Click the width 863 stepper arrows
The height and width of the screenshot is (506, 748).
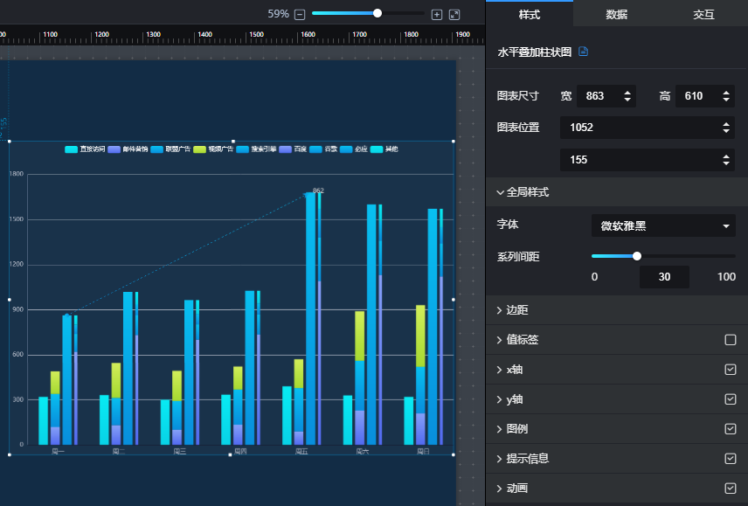(627, 96)
